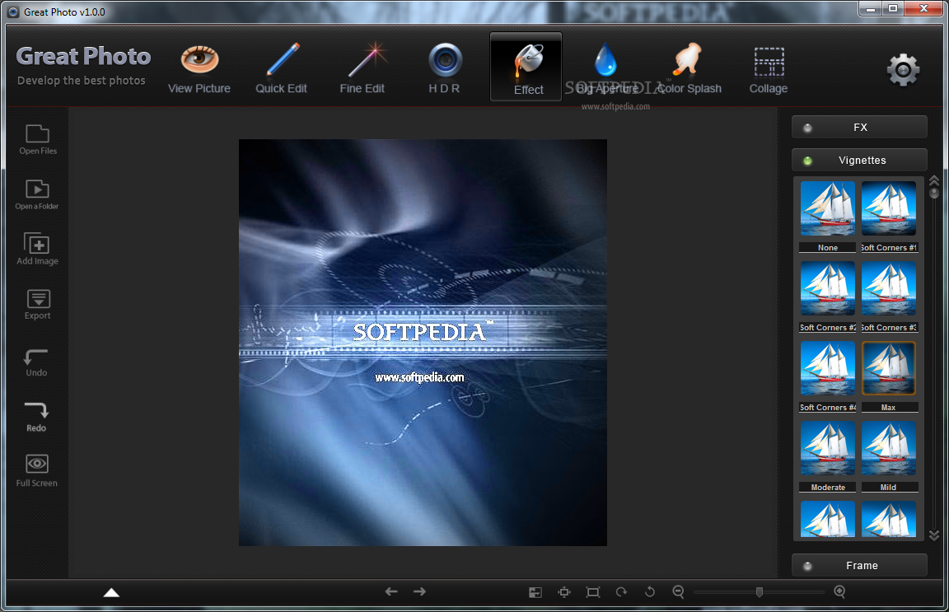Enter Full Screen view

pyautogui.click(x=37, y=471)
